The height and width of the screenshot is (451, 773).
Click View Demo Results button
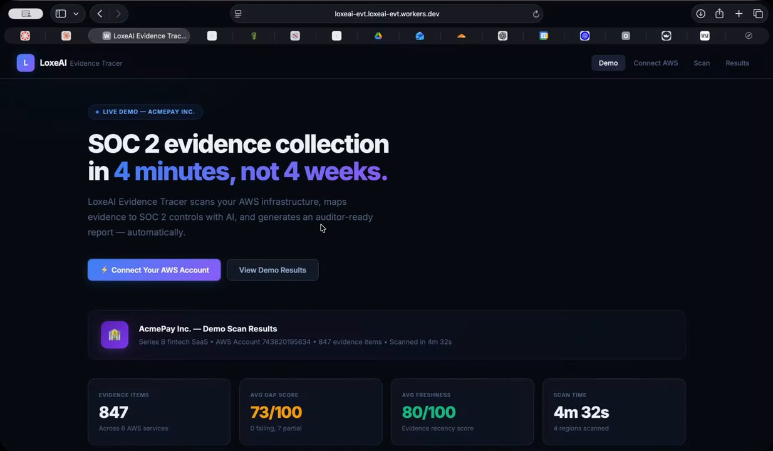coord(272,270)
